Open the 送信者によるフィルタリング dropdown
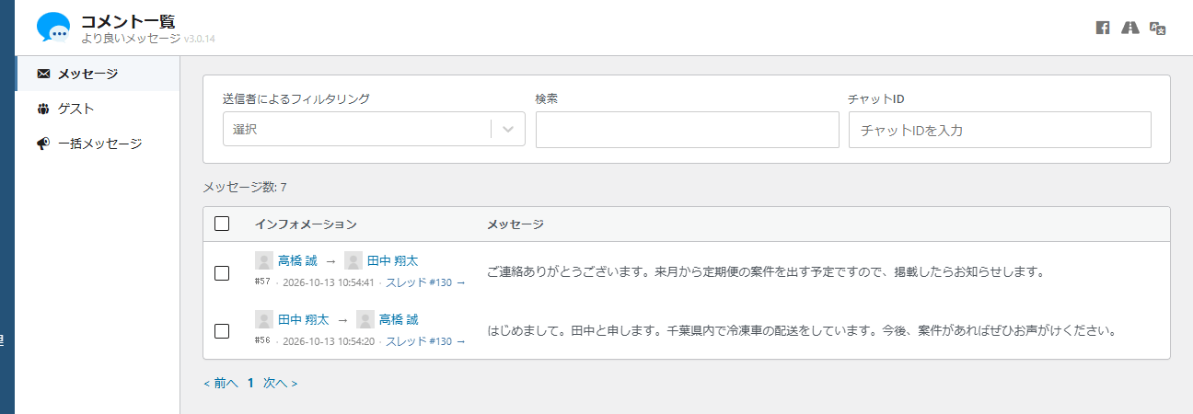 coord(374,129)
